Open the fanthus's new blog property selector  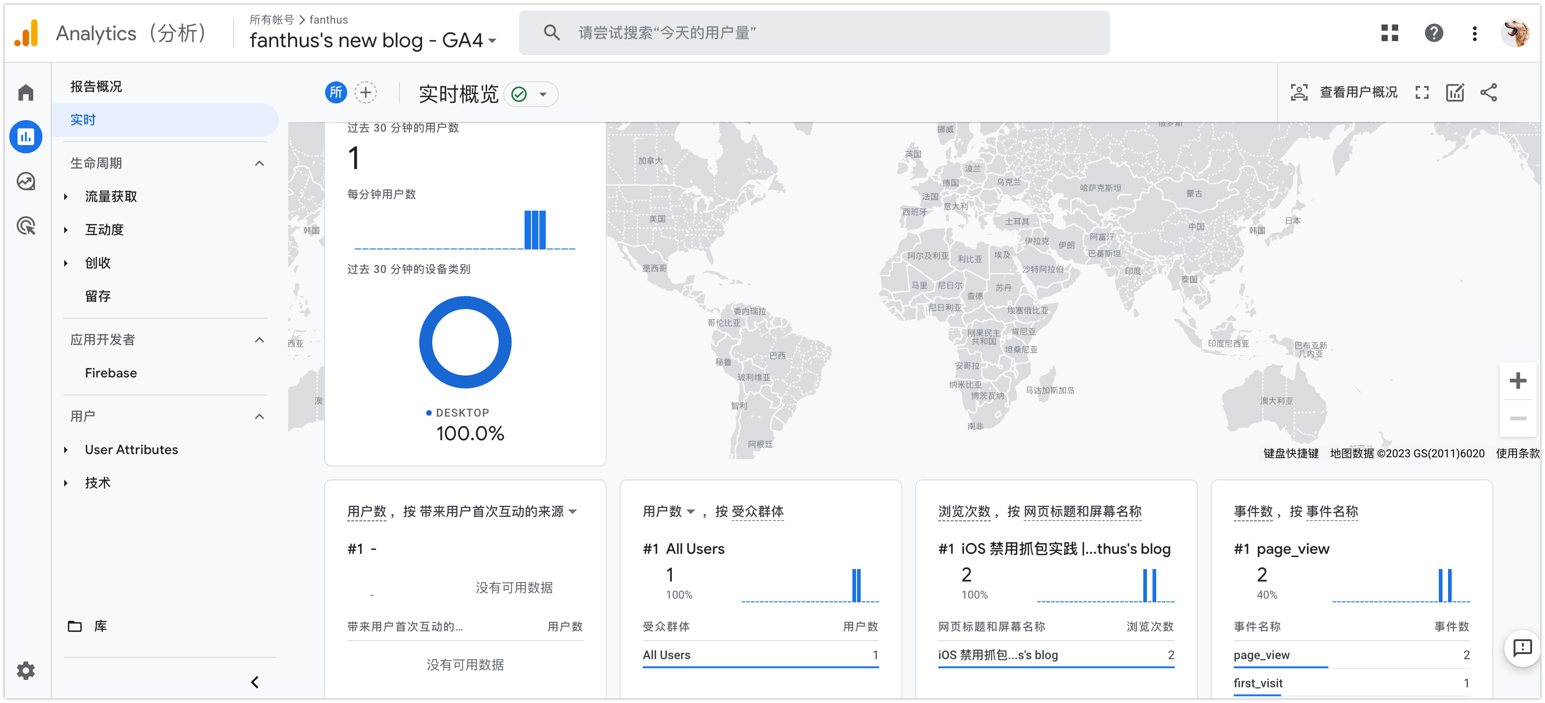click(372, 40)
